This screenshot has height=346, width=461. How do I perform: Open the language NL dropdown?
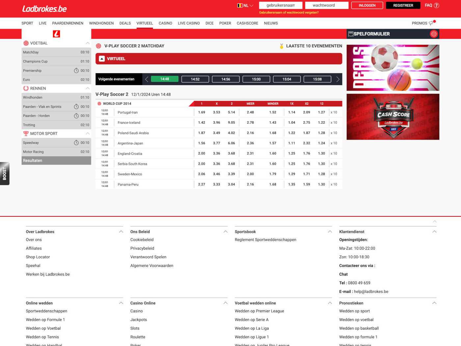[249, 5]
